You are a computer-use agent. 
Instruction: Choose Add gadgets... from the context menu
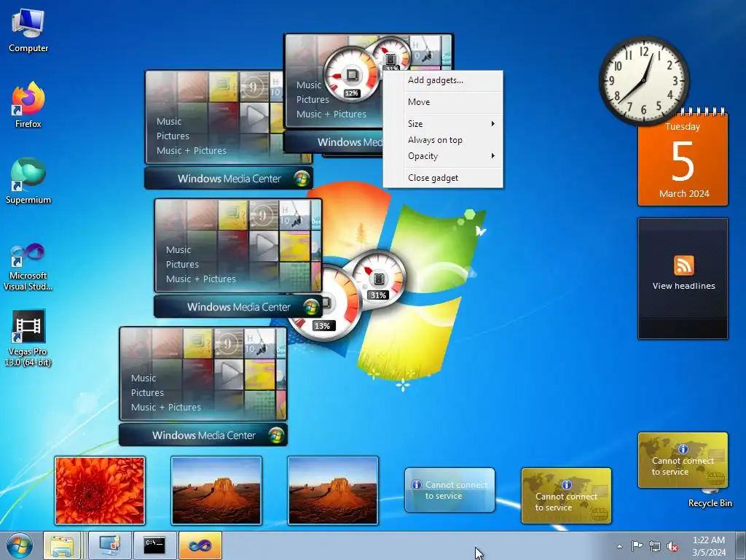(443, 80)
